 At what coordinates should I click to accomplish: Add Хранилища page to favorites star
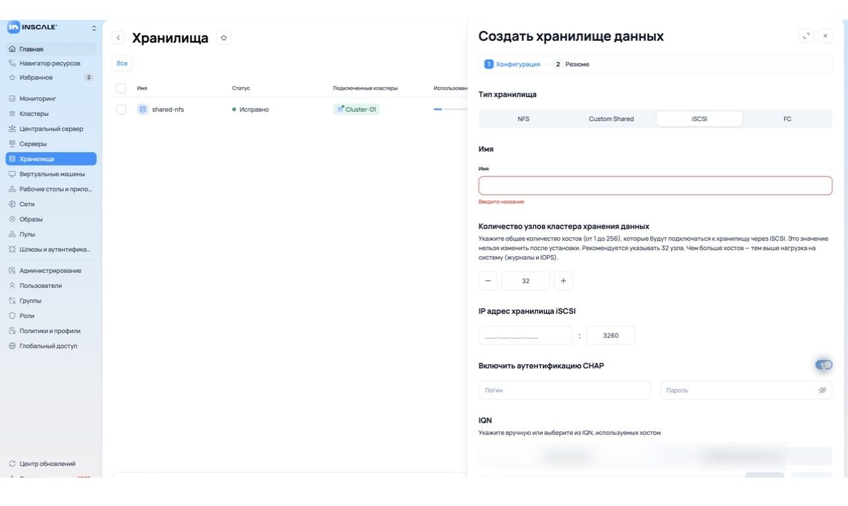(224, 38)
